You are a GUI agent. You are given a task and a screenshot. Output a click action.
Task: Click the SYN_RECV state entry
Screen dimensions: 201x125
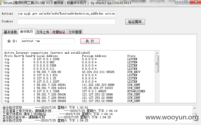(134, 72)
